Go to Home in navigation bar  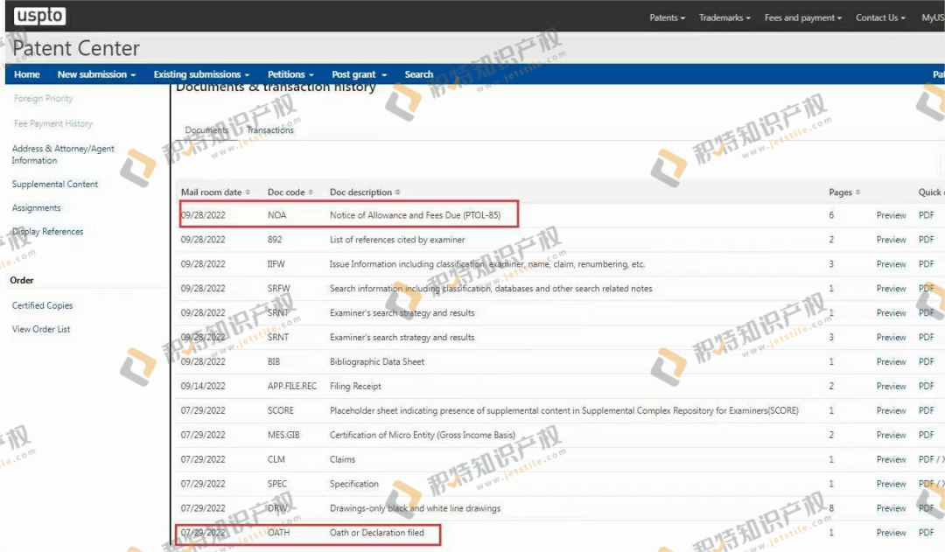coord(27,74)
